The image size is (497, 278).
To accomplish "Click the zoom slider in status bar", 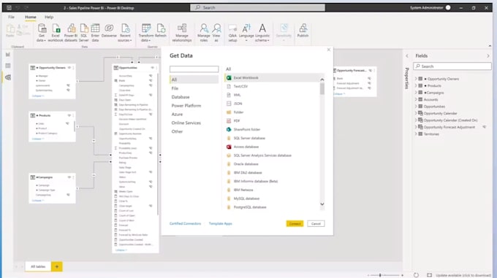I will (385, 275).
